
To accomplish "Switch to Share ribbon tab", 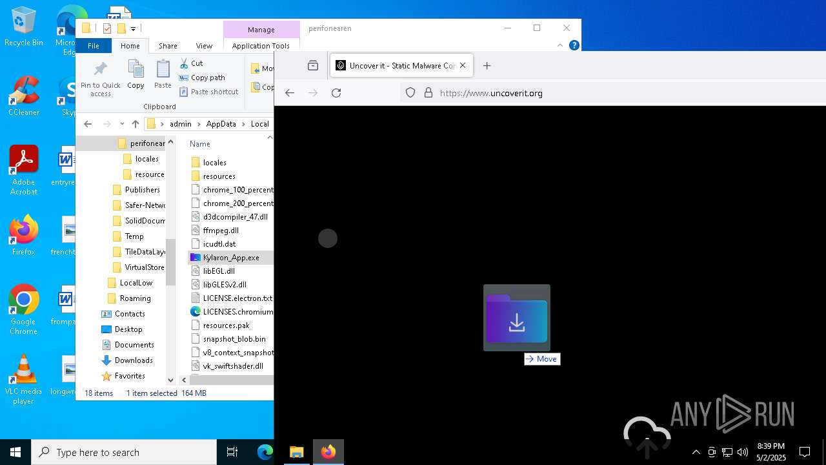I will (x=168, y=46).
